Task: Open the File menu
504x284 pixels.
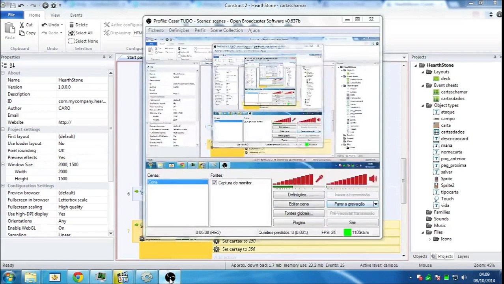Action: pyautogui.click(x=11, y=15)
